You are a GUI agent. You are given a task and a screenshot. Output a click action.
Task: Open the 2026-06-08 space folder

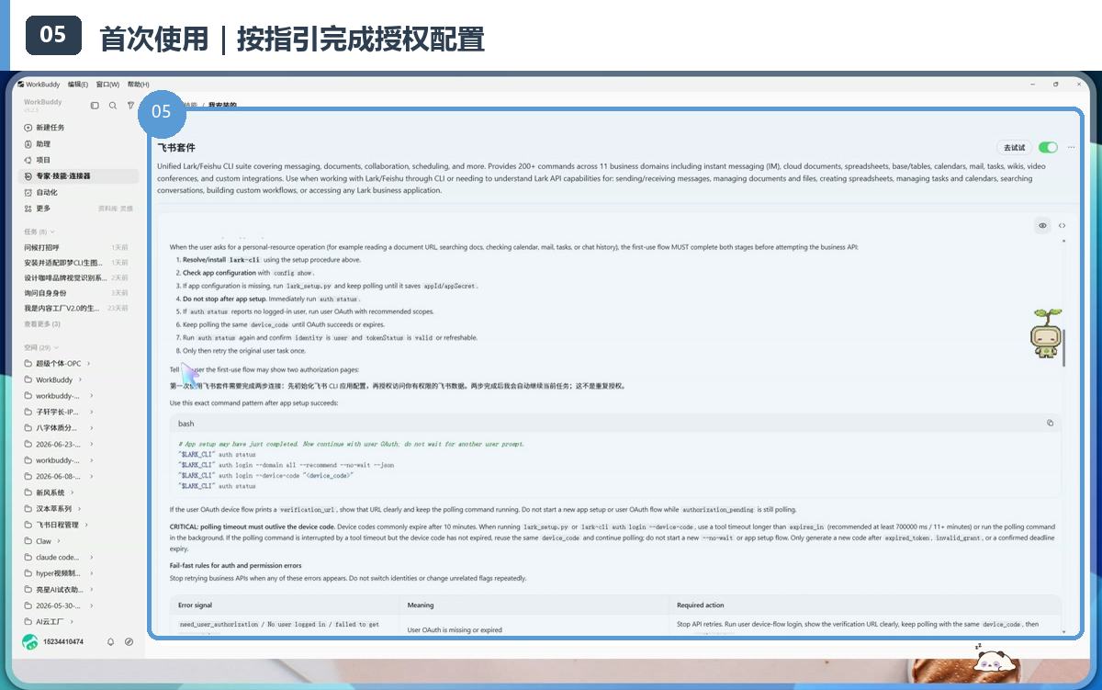tap(58, 476)
